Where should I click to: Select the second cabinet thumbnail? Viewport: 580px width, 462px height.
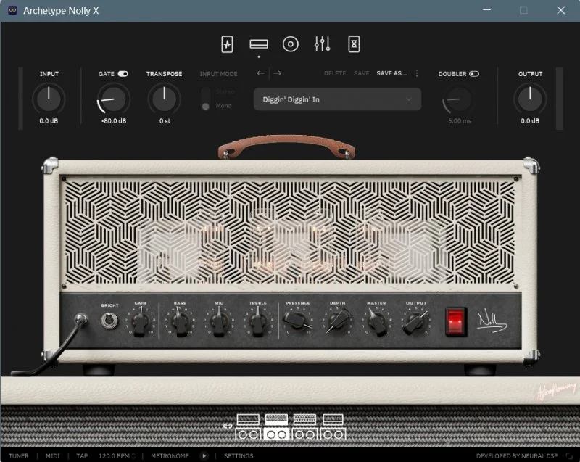click(x=276, y=434)
